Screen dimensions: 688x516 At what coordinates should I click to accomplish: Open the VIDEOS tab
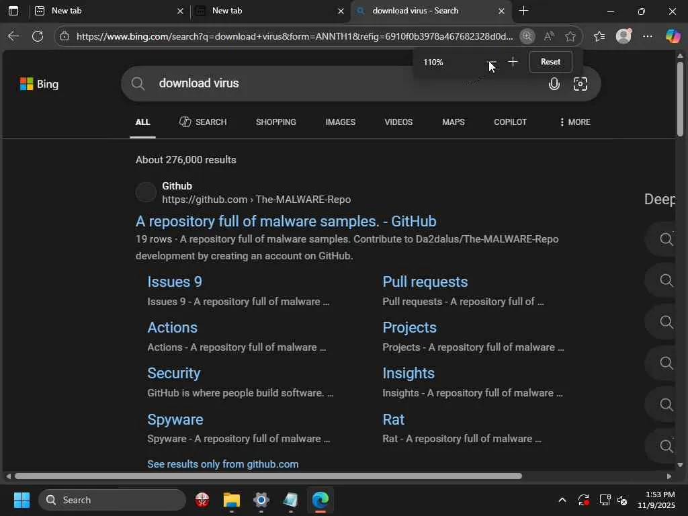[x=398, y=122]
